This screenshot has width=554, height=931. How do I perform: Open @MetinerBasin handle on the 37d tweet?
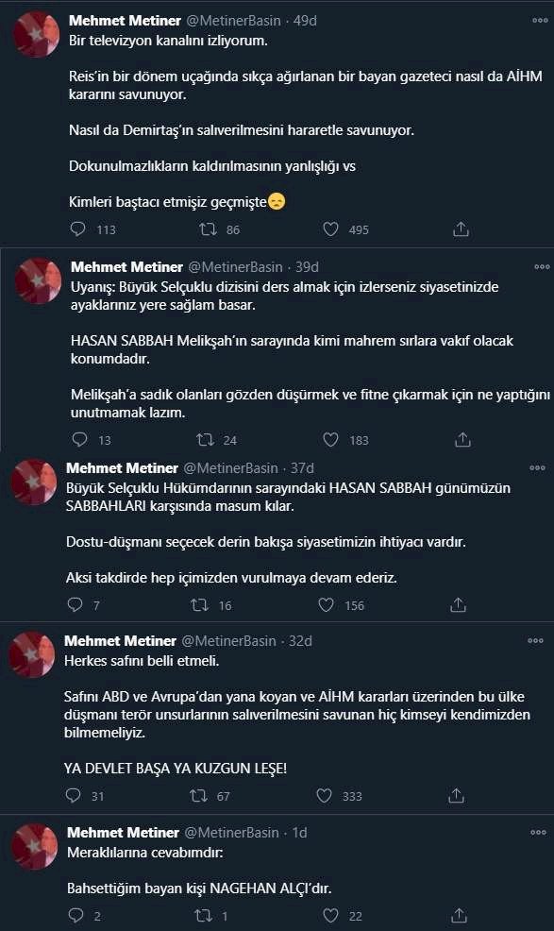pyautogui.click(x=230, y=468)
